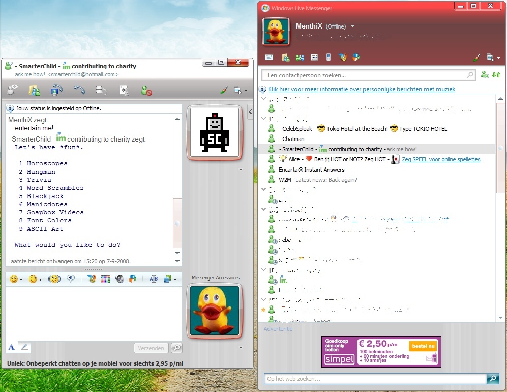The width and height of the screenshot is (507, 392).
Task: Switch to text mode with the A button
Action: [x=11, y=348]
